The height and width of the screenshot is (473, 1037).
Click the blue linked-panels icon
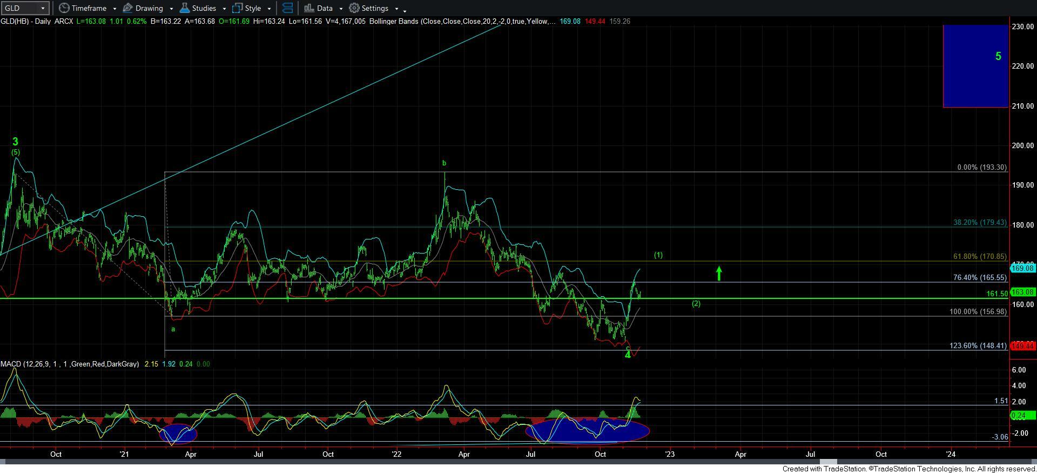click(x=288, y=8)
